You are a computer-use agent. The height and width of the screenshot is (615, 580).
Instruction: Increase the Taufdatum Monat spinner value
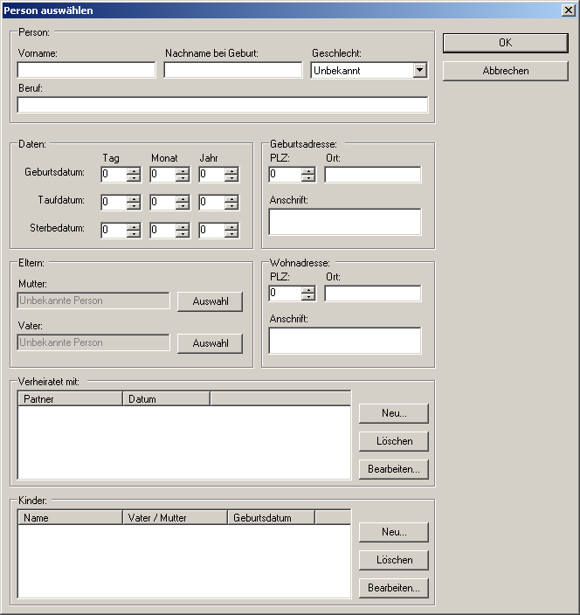tap(183, 198)
